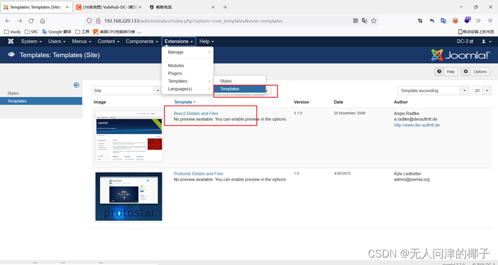Bookmark this page with the star icon
This screenshot has width=498, height=265.
(374, 21)
